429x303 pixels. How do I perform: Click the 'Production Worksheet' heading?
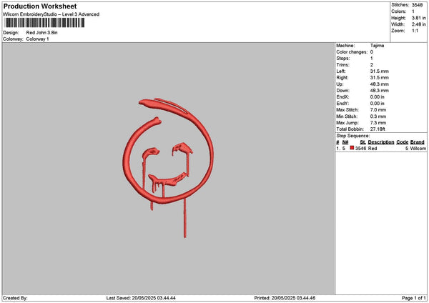pyautogui.click(x=40, y=6)
